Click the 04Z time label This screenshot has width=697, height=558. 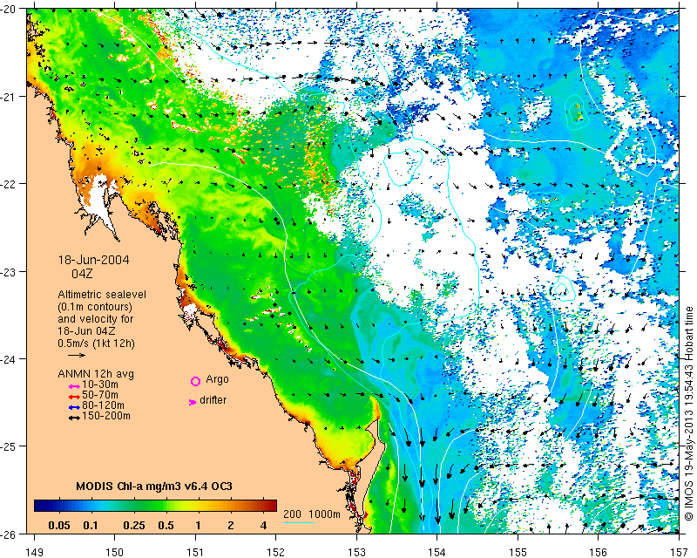[82, 274]
